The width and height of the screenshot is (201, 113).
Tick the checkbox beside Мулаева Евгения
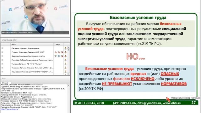(3, 64)
